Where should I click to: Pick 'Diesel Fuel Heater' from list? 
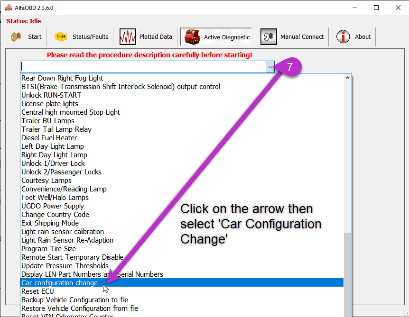click(182, 138)
